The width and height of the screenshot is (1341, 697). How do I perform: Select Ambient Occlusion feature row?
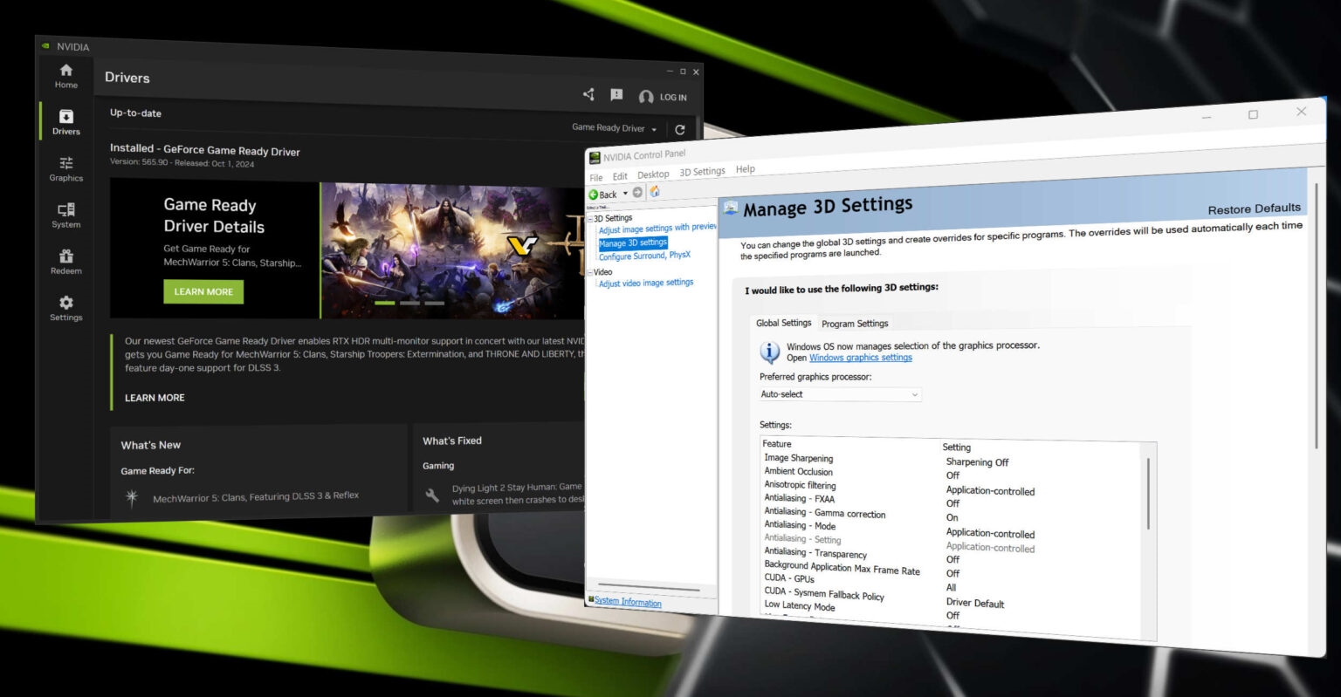pyautogui.click(x=799, y=472)
